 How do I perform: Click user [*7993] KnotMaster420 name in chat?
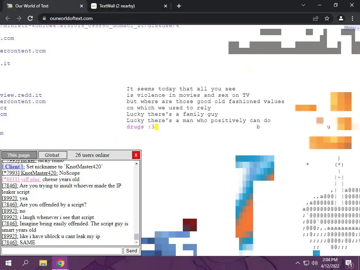pos(30,173)
